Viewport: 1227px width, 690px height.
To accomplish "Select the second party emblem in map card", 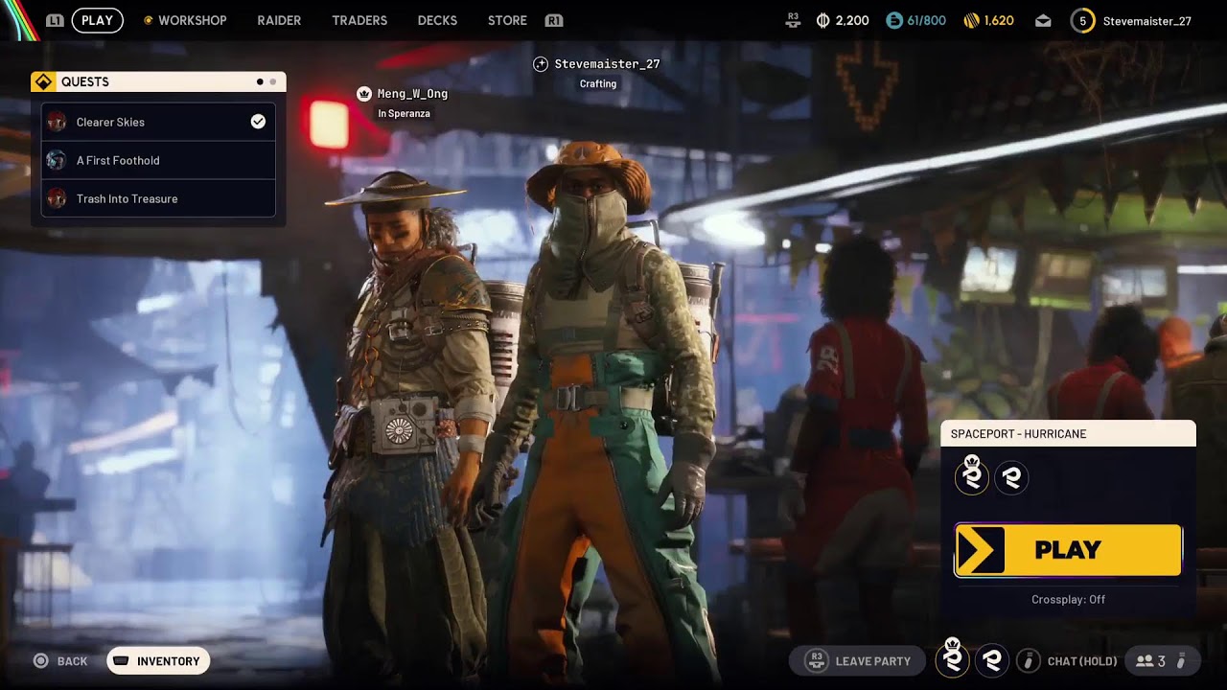I will [x=1011, y=477].
